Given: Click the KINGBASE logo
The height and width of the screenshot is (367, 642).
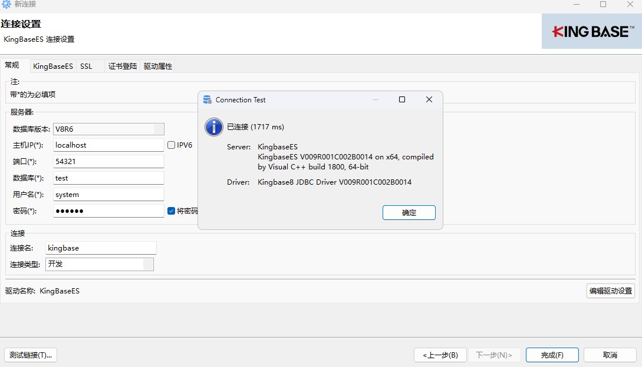Looking at the screenshot, I should [x=592, y=32].
